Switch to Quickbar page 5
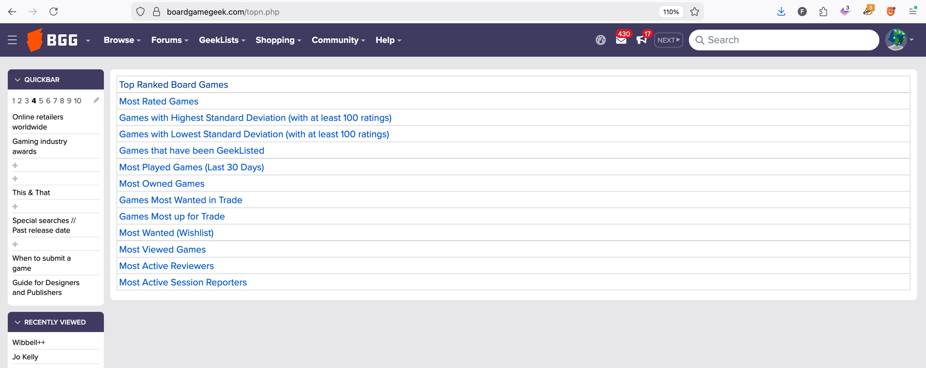Image resolution: width=926 pixels, height=368 pixels. click(x=41, y=100)
